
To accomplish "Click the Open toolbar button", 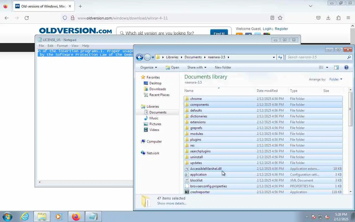I will (x=172, y=67).
